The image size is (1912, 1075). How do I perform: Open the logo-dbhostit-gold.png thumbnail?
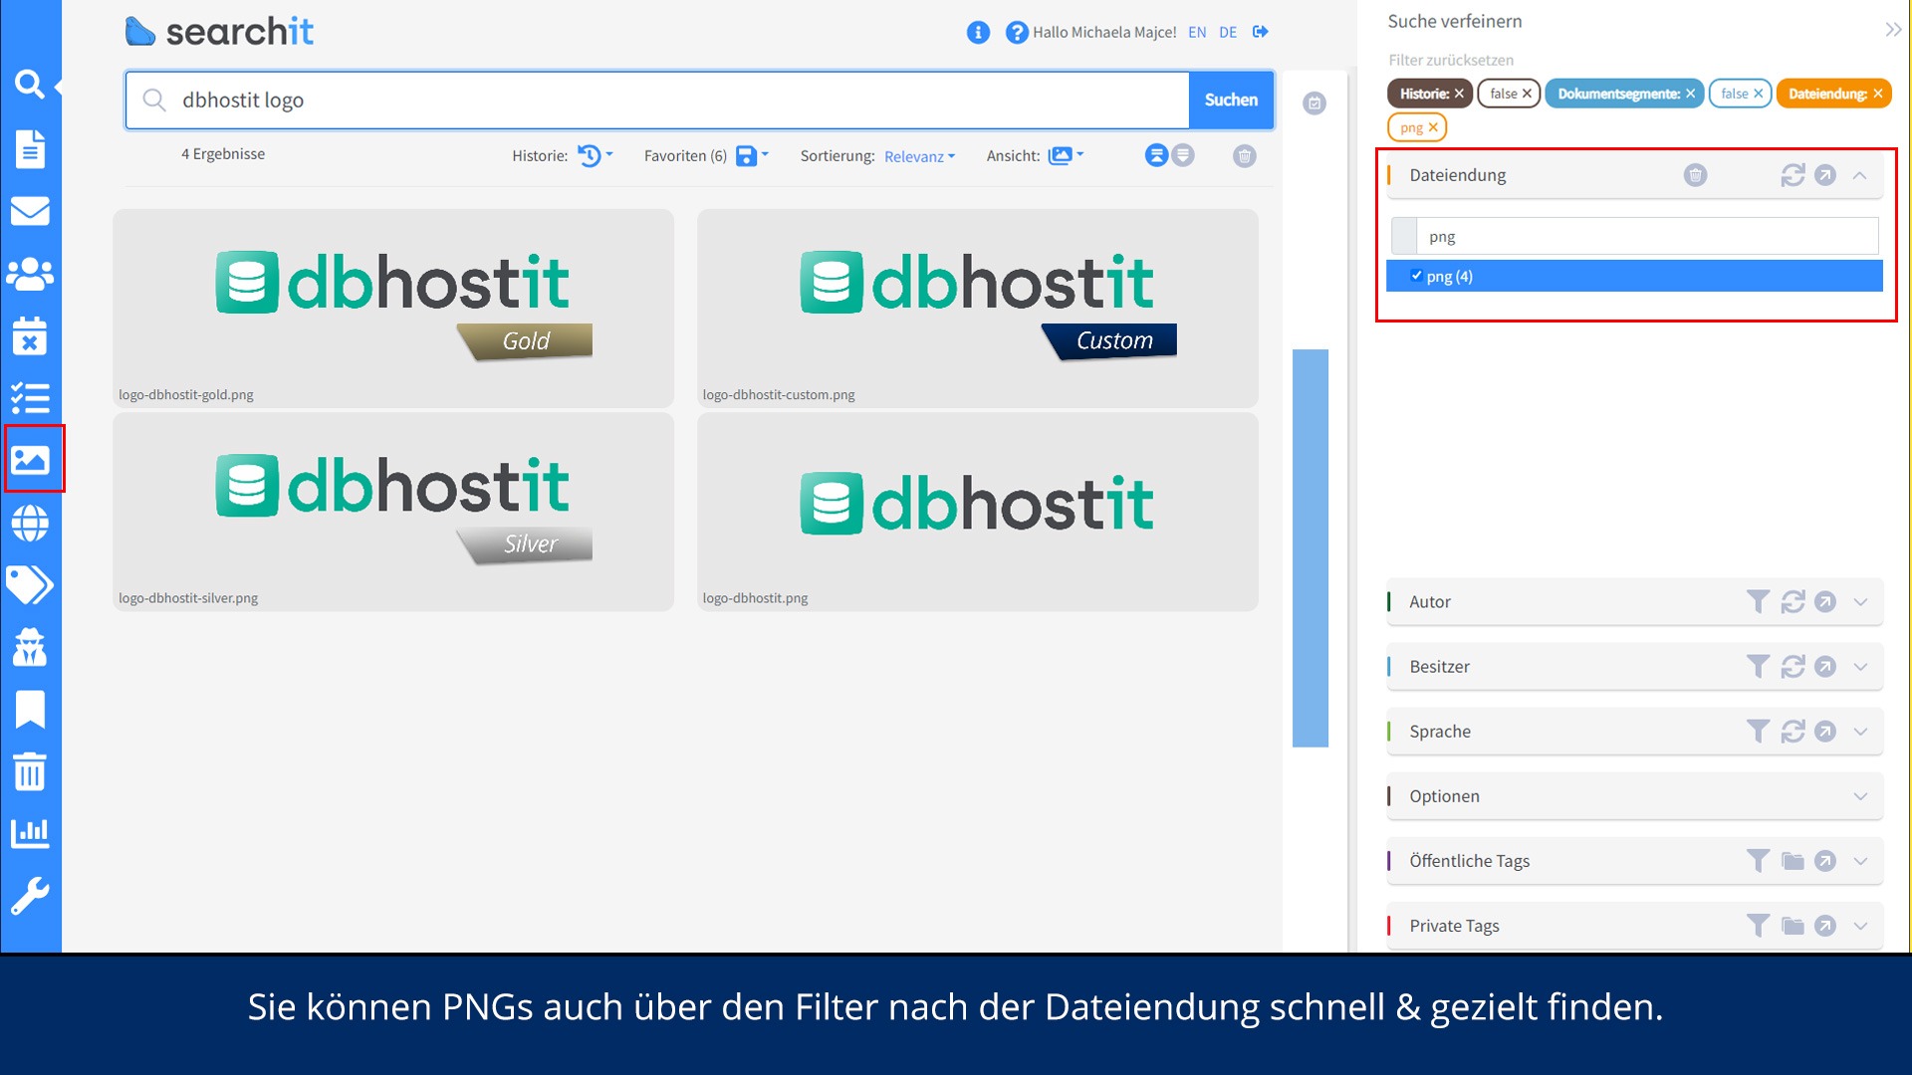[x=393, y=308]
